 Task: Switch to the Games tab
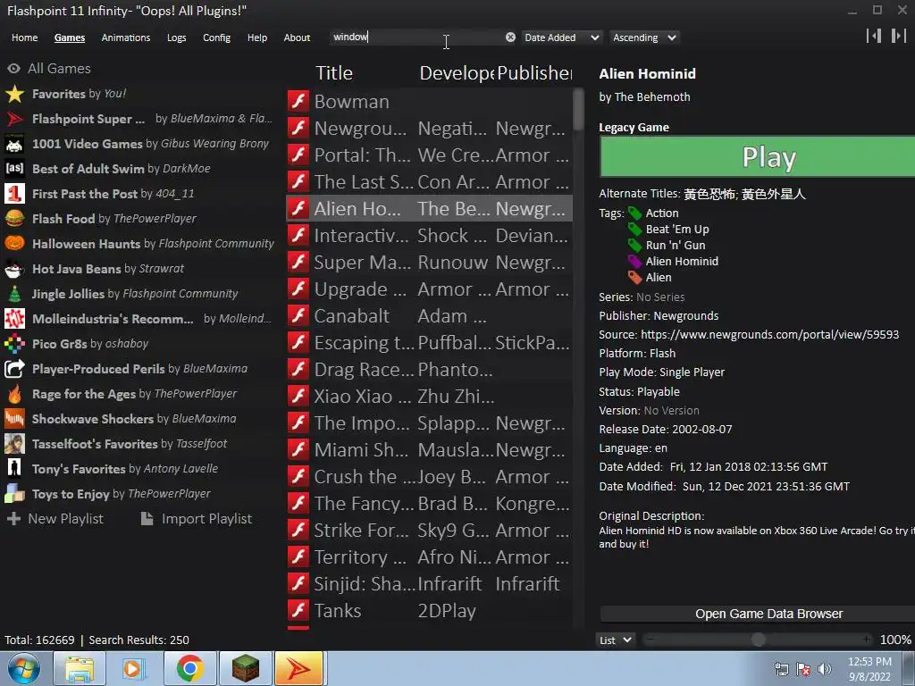(70, 38)
